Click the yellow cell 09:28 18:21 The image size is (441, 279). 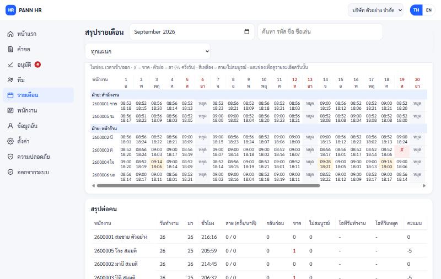325,164
